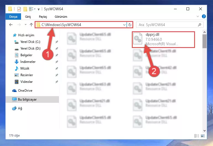Close the SysWOW64 window
This screenshot has height=146, width=213.
pos(200,9)
